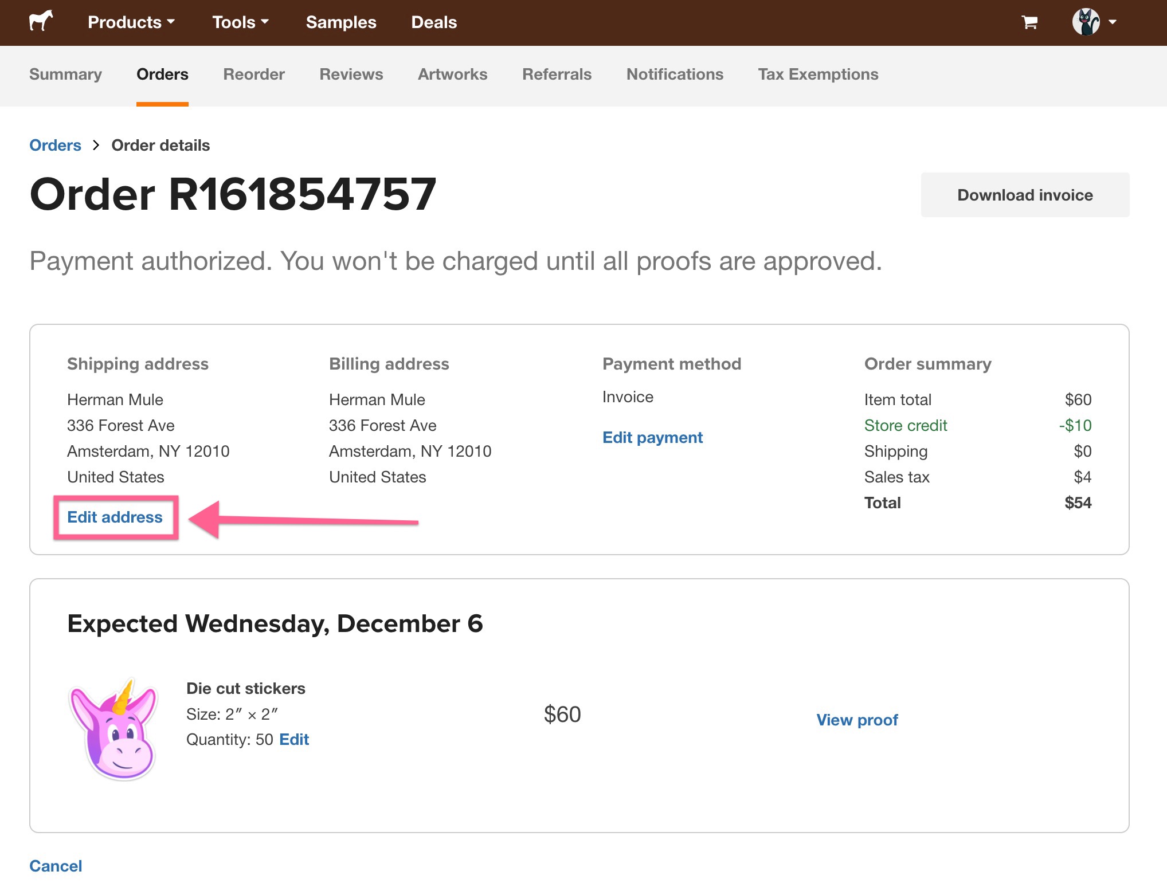
Task: Switch to the Summary tab
Action: click(x=65, y=74)
